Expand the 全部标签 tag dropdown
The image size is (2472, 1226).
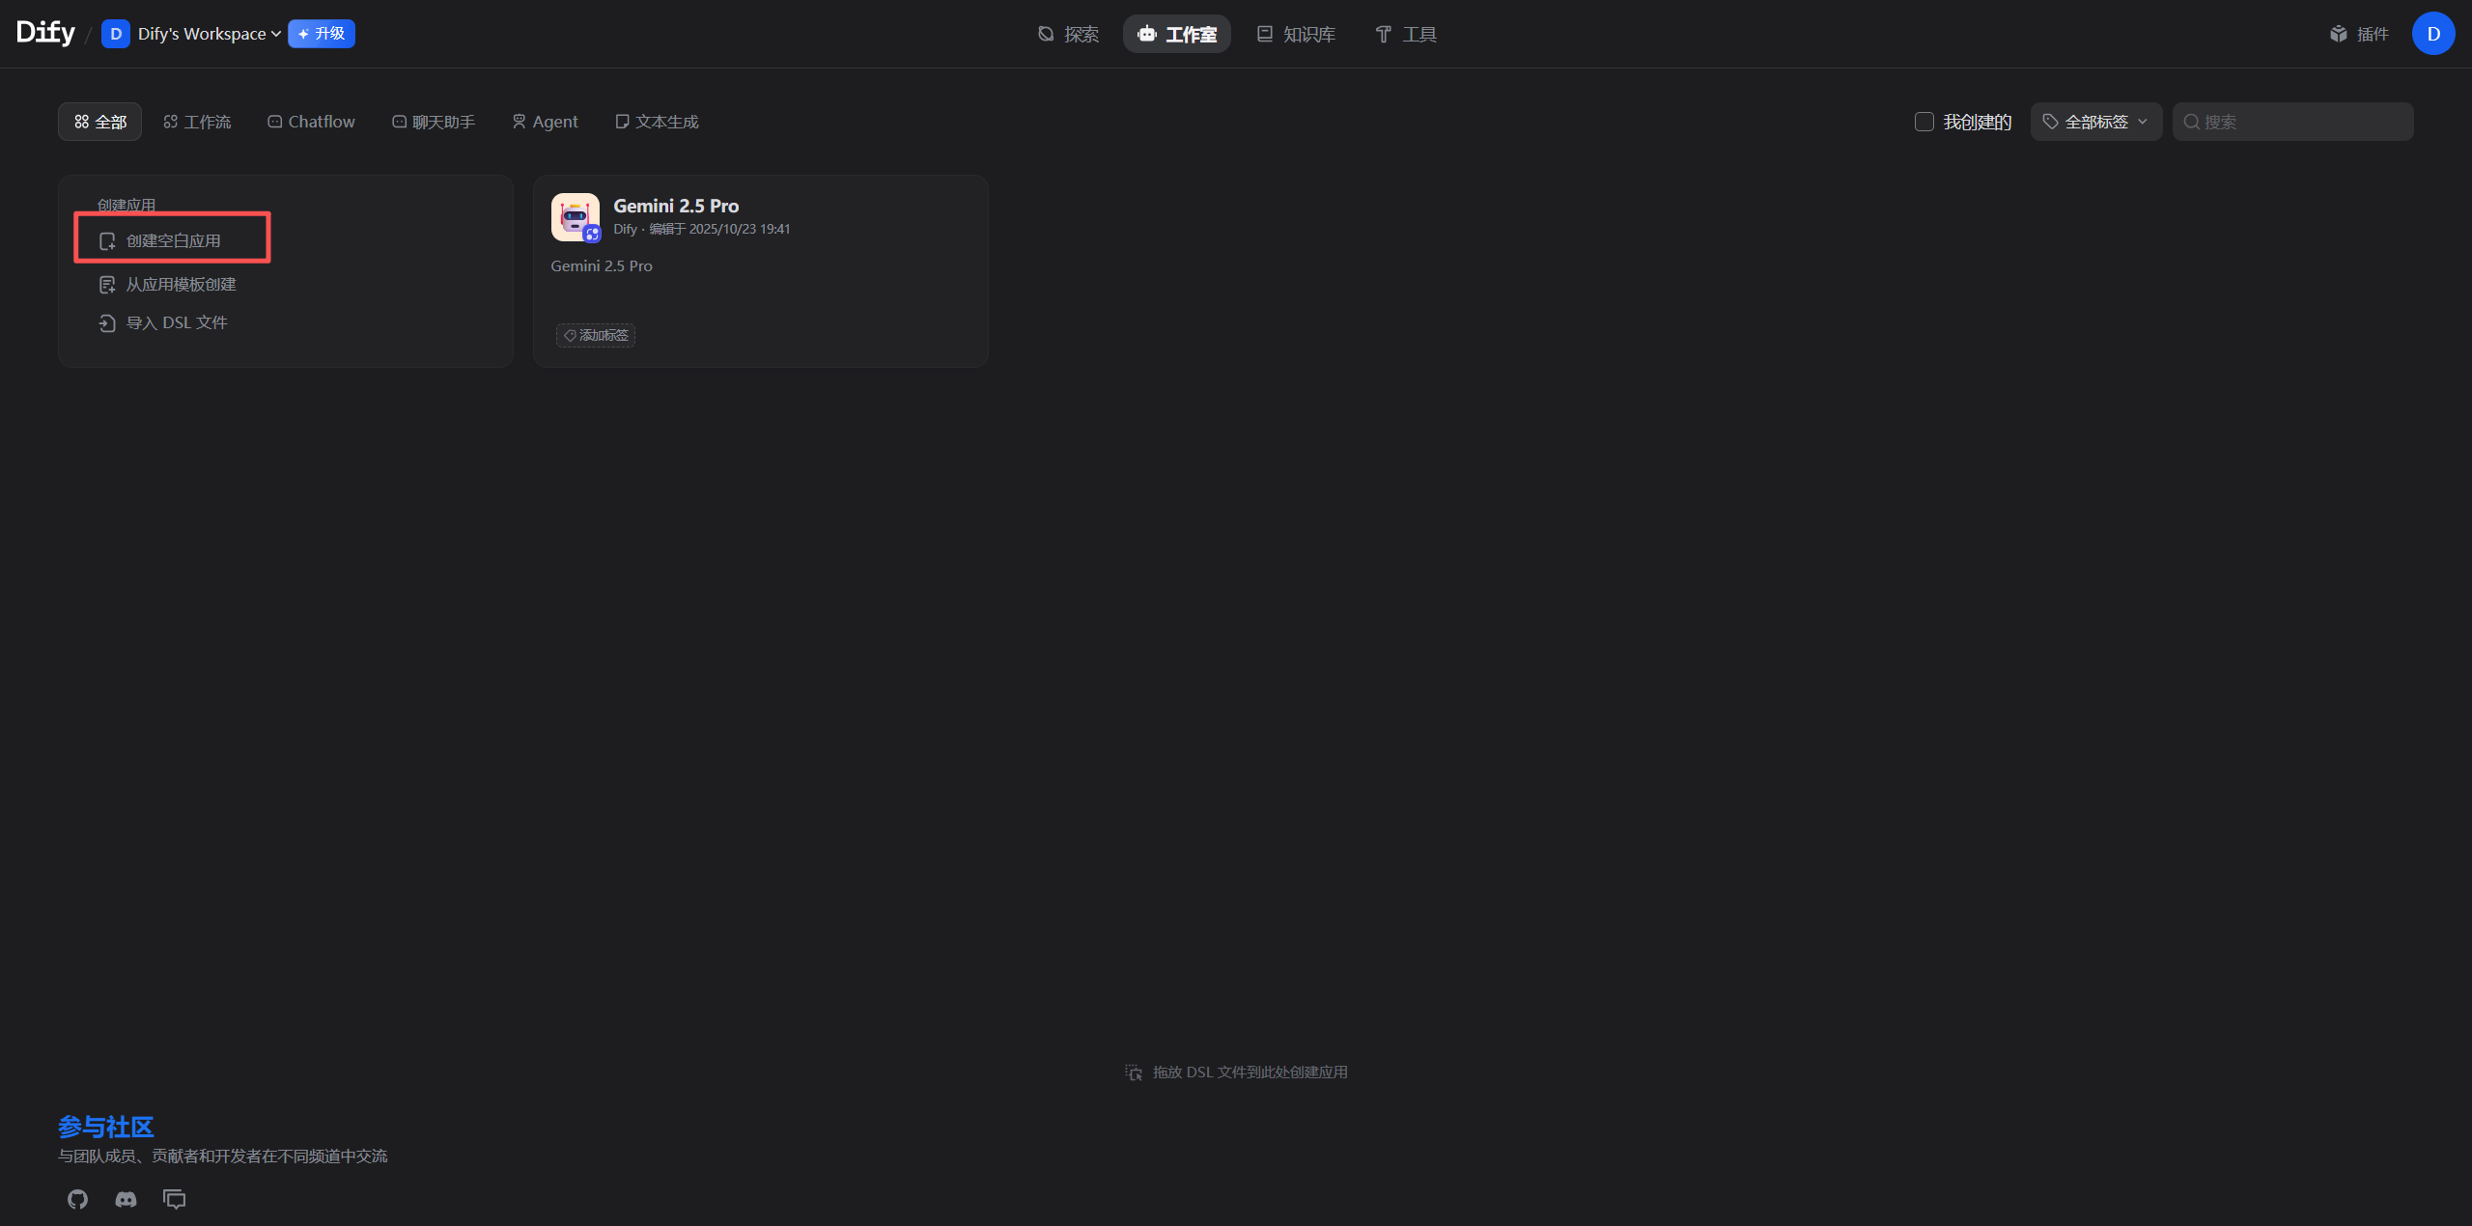point(2094,122)
